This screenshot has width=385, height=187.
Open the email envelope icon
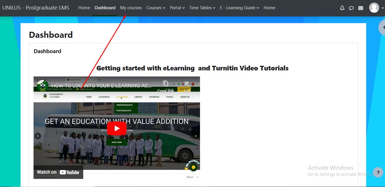360,8
